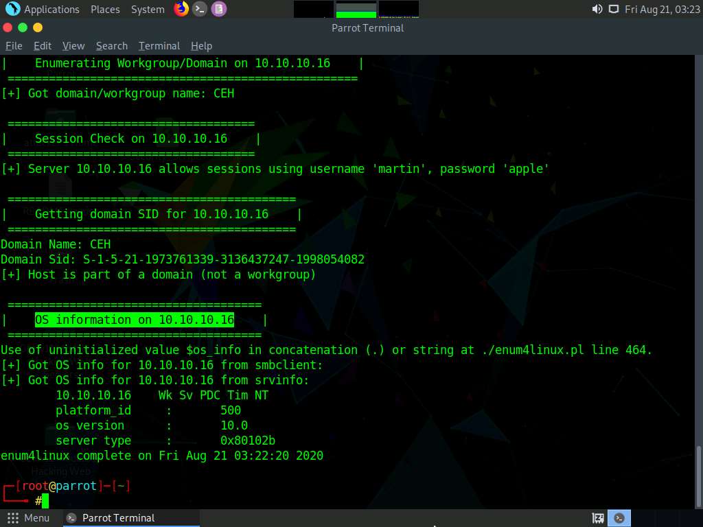Click the 'platform_id : 500' line
Viewport: 703px width, 527px height.
pyautogui.click(x=148, y=410)
